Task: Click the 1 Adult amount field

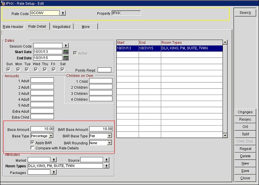Action: (x=42, y=81)
